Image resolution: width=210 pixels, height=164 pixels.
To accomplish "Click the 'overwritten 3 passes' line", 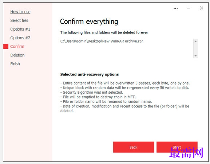I will click(x=125, y=83).
